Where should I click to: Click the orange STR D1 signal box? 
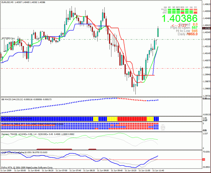[x=195, y=11]
